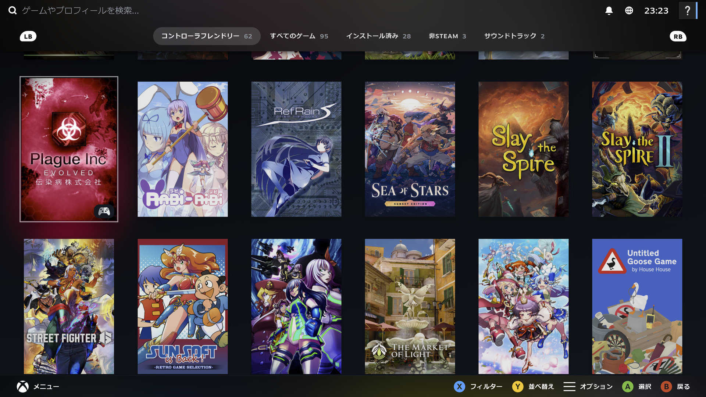Open the メニュー label
706x397 pixels.
point(46,387)
